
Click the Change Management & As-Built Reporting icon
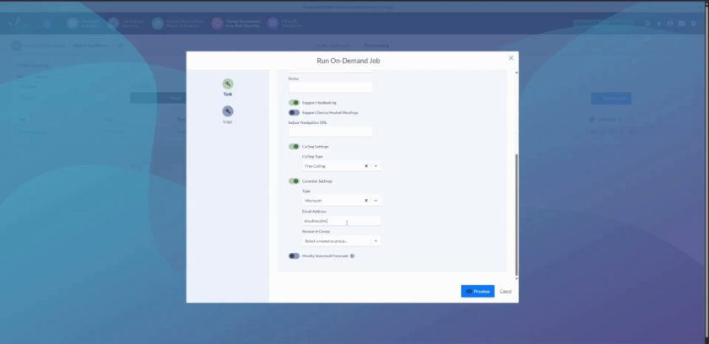pos(217,24)
